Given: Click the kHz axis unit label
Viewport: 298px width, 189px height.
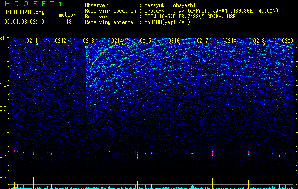Looking at the screenshot, I should click(x=4, y=38).
